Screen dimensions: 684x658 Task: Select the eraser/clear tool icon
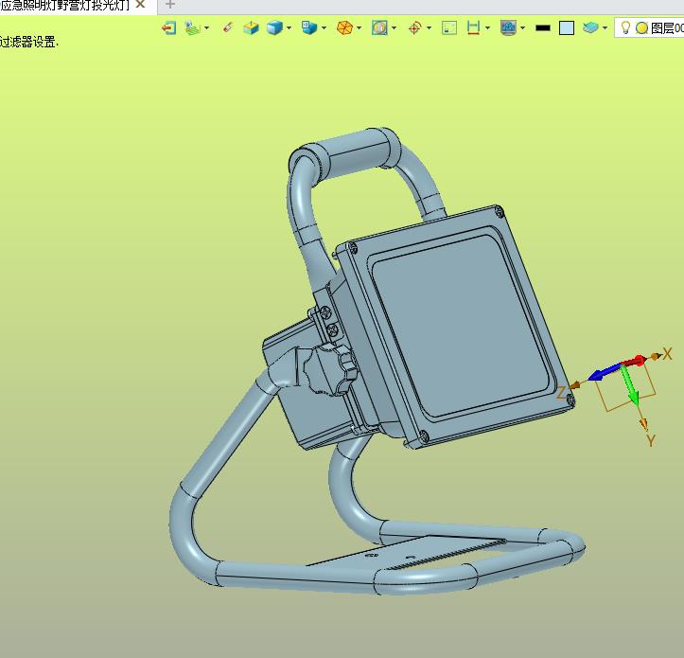pos(228,28)
